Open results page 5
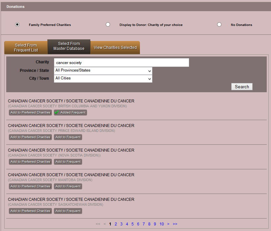This screenshot has height=231, width=271. (133, 224)
